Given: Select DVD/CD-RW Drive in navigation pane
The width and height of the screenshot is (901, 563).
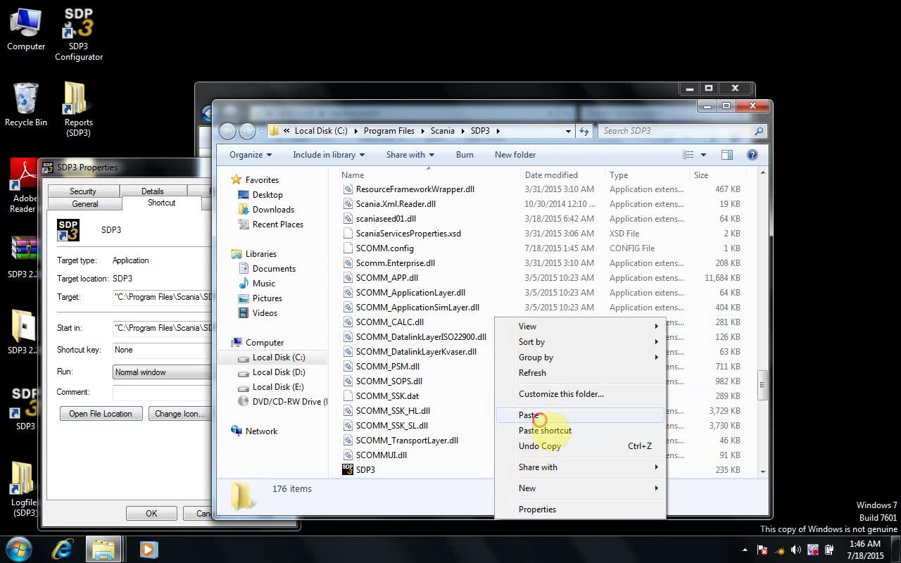Looking at the screenshot, I should coord(283,402).
